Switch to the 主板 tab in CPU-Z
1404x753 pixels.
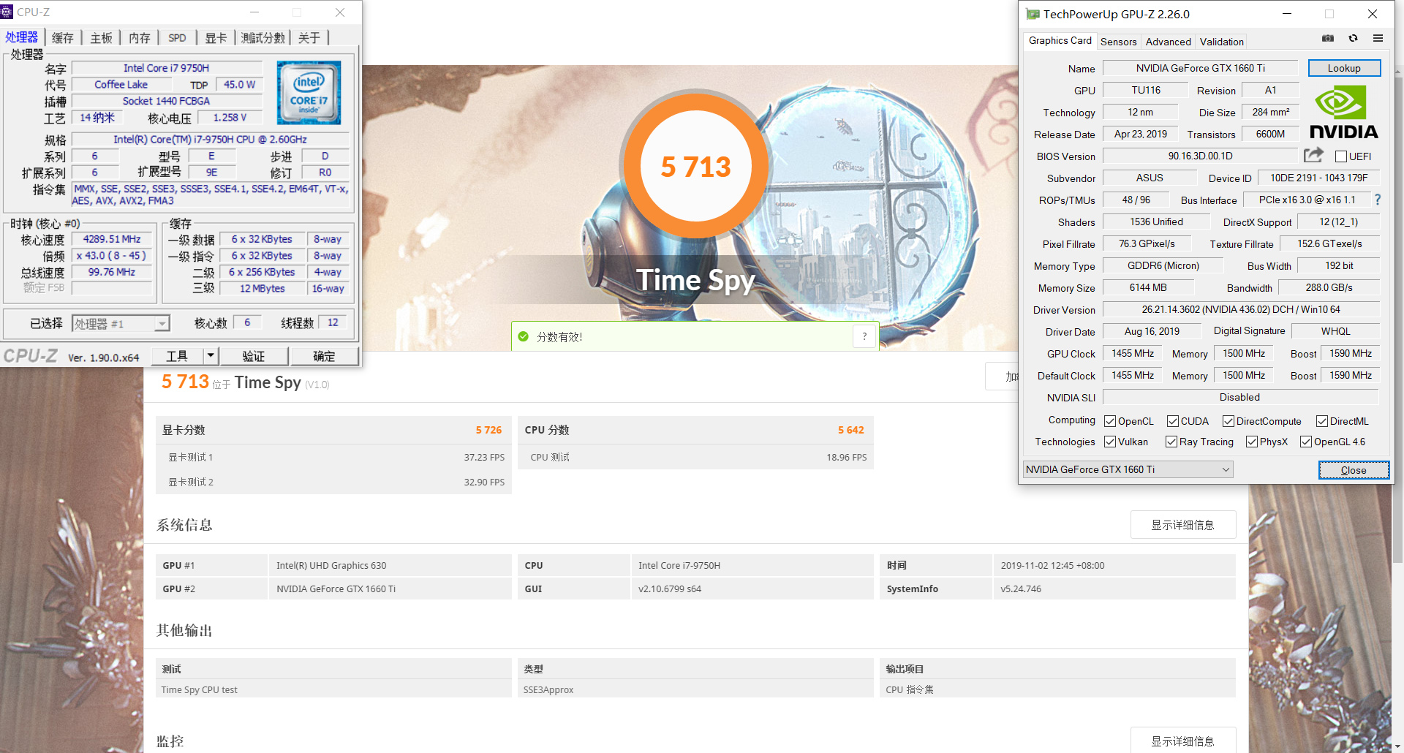tap(101, 38)
